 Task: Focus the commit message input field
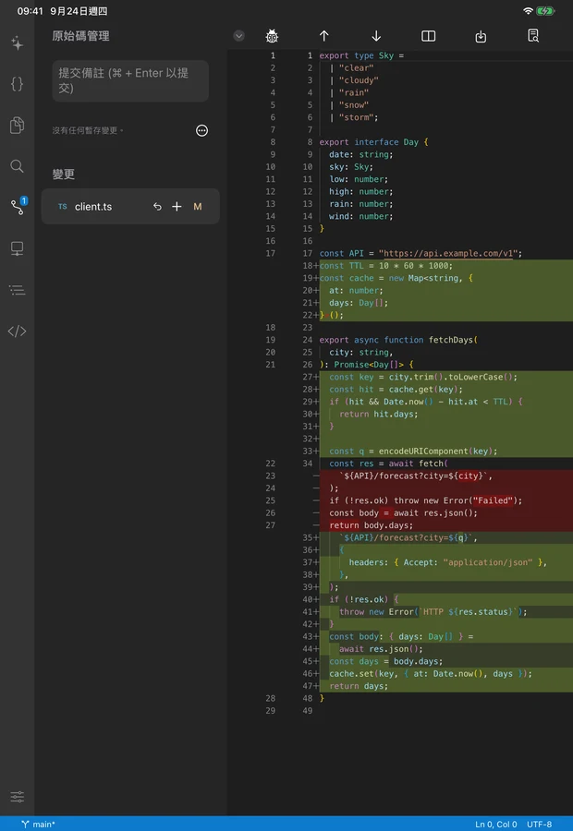point(130,80)
